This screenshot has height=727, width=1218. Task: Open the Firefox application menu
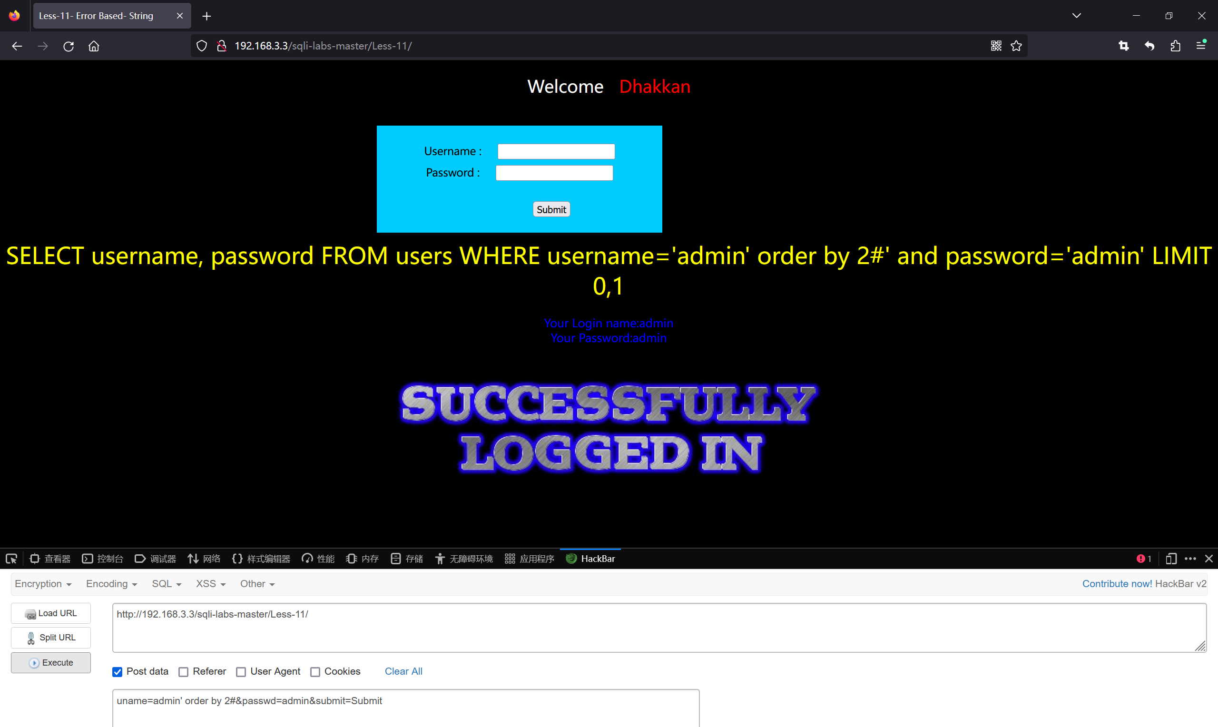[x=1201, y=46]
